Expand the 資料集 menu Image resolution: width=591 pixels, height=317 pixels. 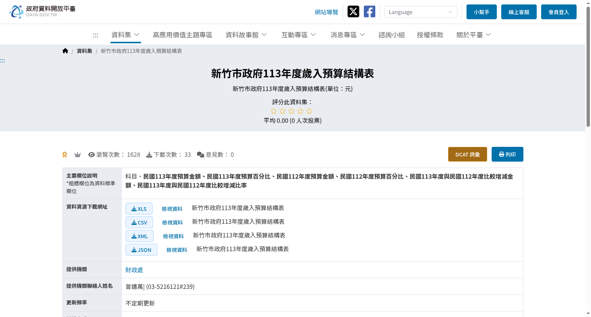(126, 35)
